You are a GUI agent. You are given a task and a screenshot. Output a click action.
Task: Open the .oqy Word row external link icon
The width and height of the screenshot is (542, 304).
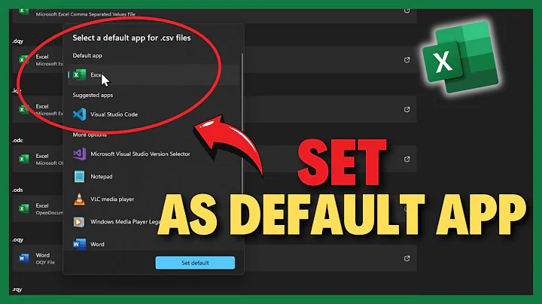point(406,258)
